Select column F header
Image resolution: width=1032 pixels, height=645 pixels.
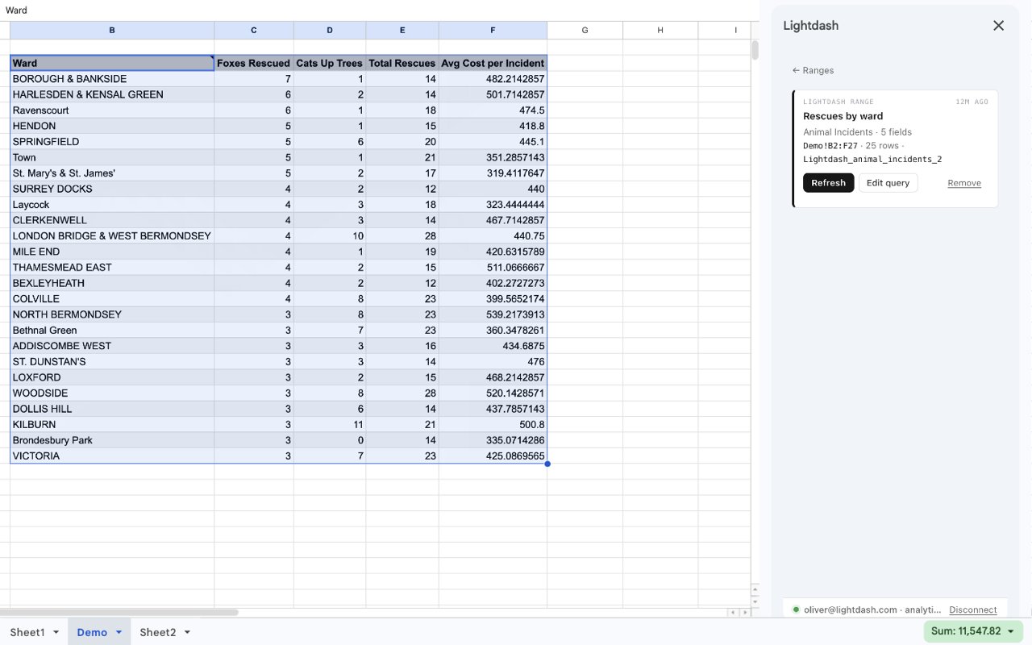click(x=493, y=30)
